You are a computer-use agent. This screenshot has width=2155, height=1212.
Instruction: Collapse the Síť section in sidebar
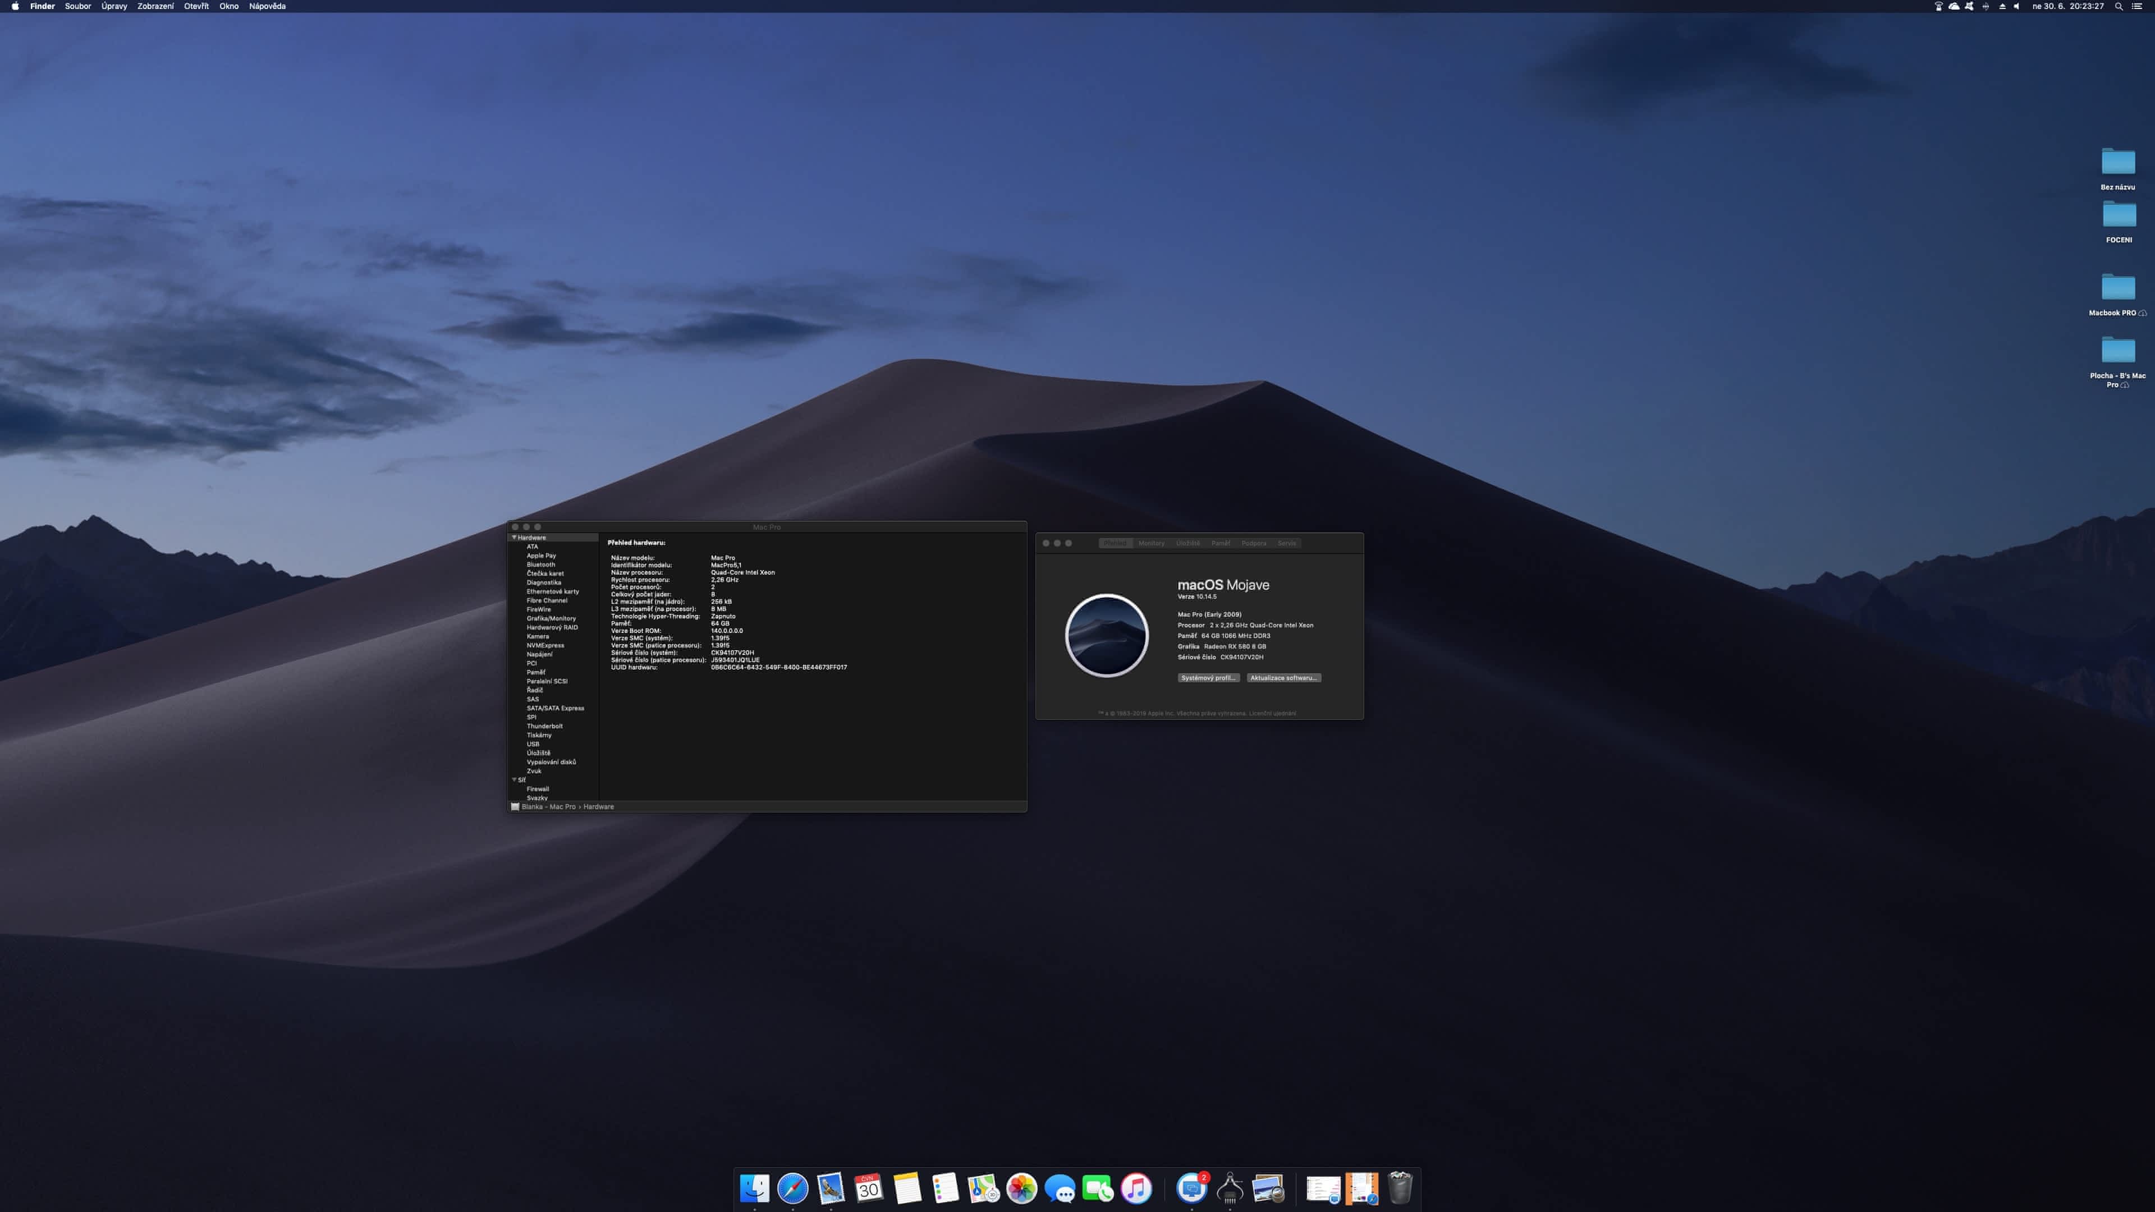coord(513,779)
